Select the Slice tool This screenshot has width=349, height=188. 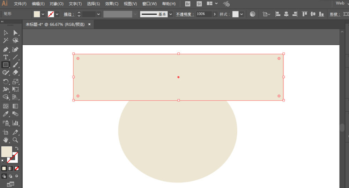pyautogui.click(x=15, y=132)
